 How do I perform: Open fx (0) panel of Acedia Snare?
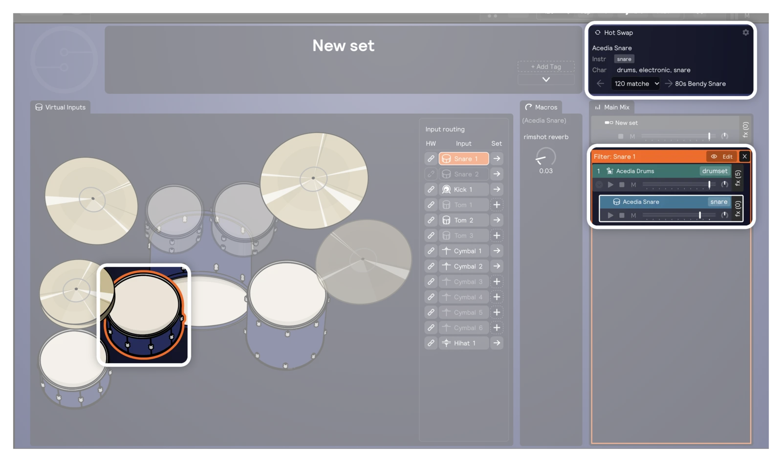click(738, 209)
